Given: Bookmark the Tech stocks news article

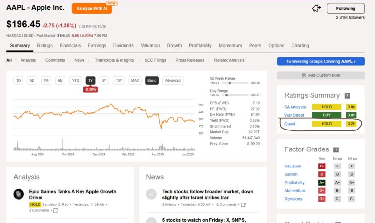Looking at the screenshot, I should pos(243,205).
